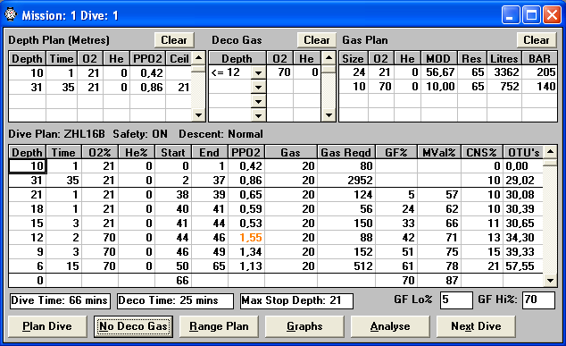
Task: Click BAR column header in Gas Plan
Action: pyautogui.click(x=539, y=59)
